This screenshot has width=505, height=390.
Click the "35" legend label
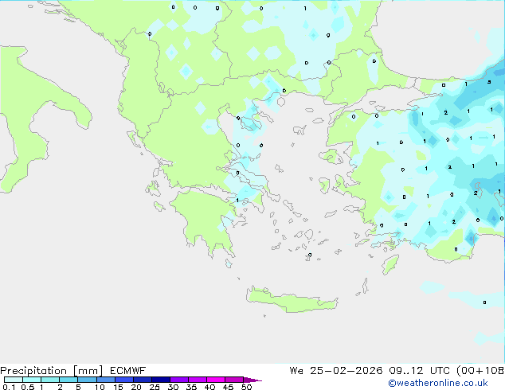coord(191,387)
